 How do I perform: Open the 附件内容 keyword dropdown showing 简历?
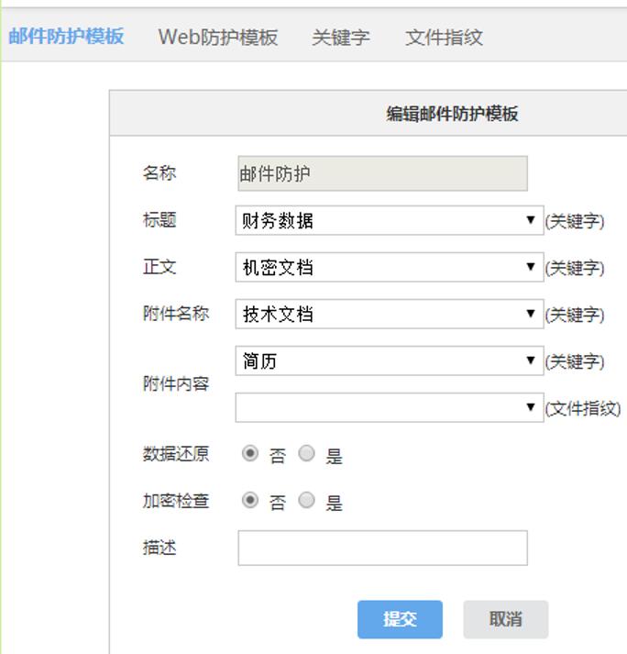[389, 361]
